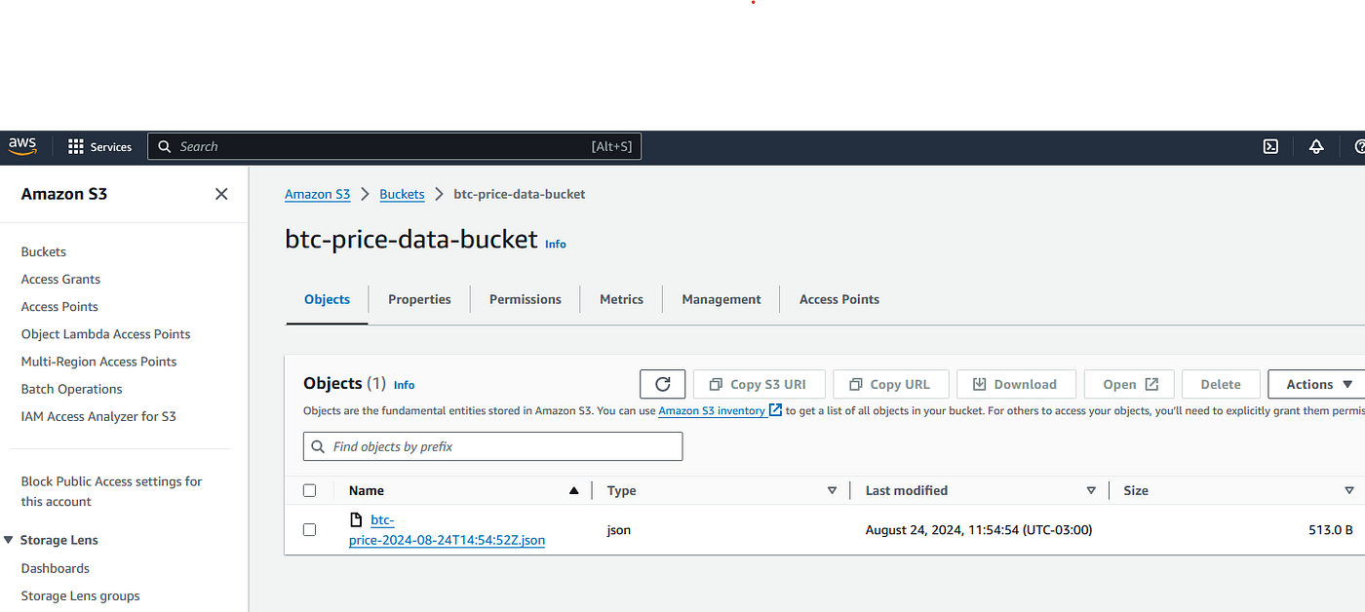The width and height of the screenshot is (1365, 612).
Task: Open sidebar Access Points link
Action: pyautogui.click(x=59, y=306)
